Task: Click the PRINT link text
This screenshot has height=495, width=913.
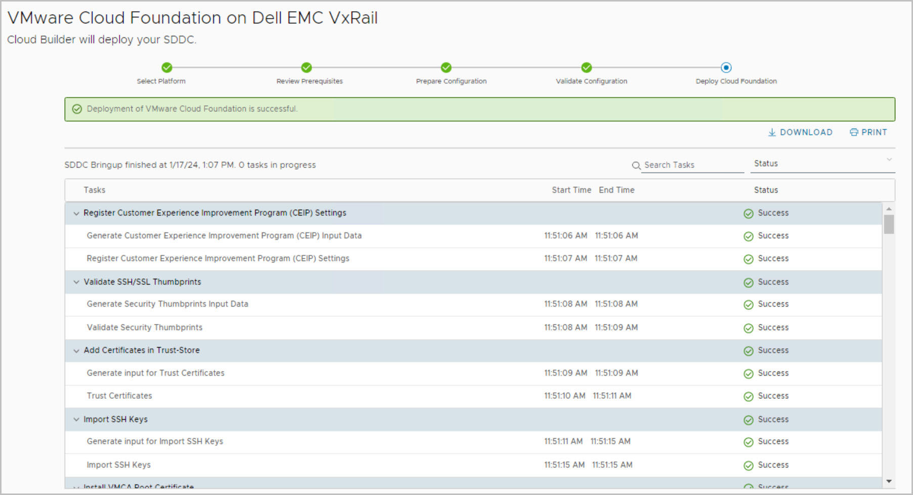Action: [874, 133]
